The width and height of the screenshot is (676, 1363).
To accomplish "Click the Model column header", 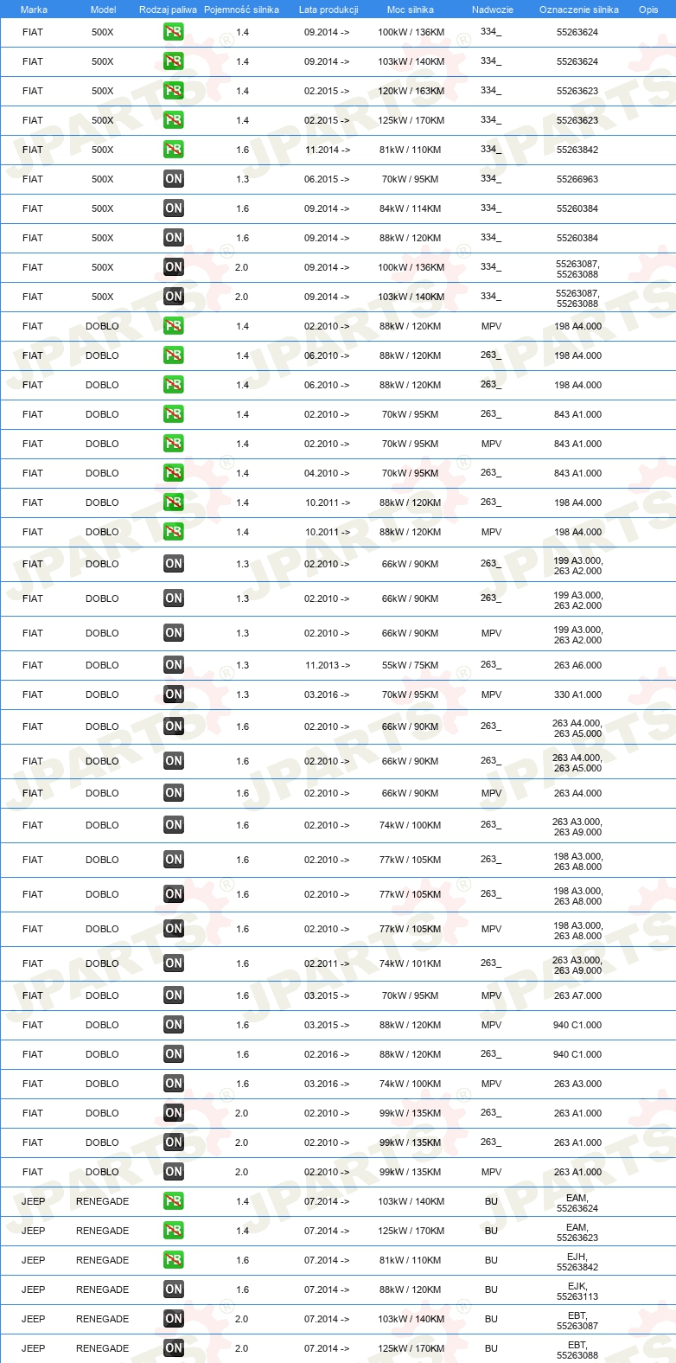I will 103,10.
